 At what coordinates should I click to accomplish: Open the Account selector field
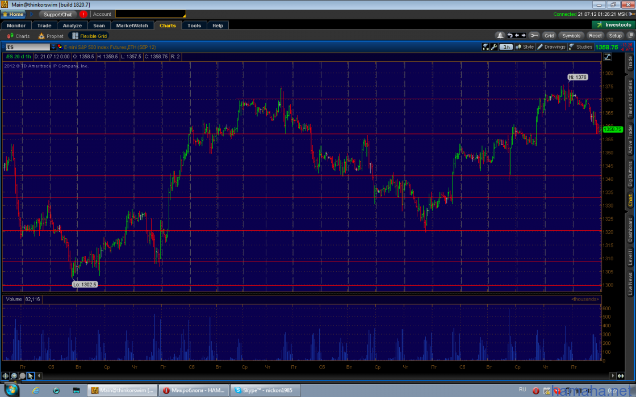(x=150, y=14)
